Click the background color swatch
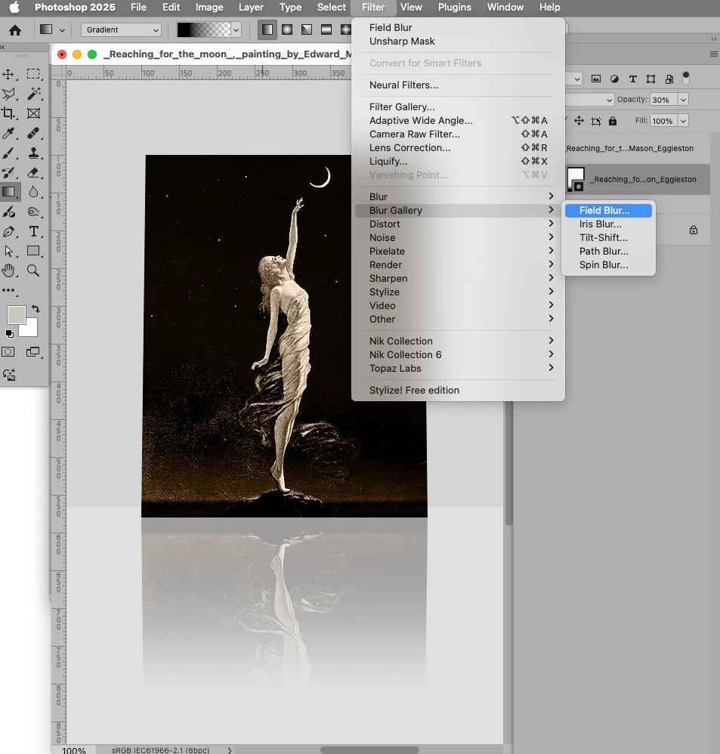Image resolution: width=720 pixels, height=754 pixels. pyautogui.click(x=29, y=329)
